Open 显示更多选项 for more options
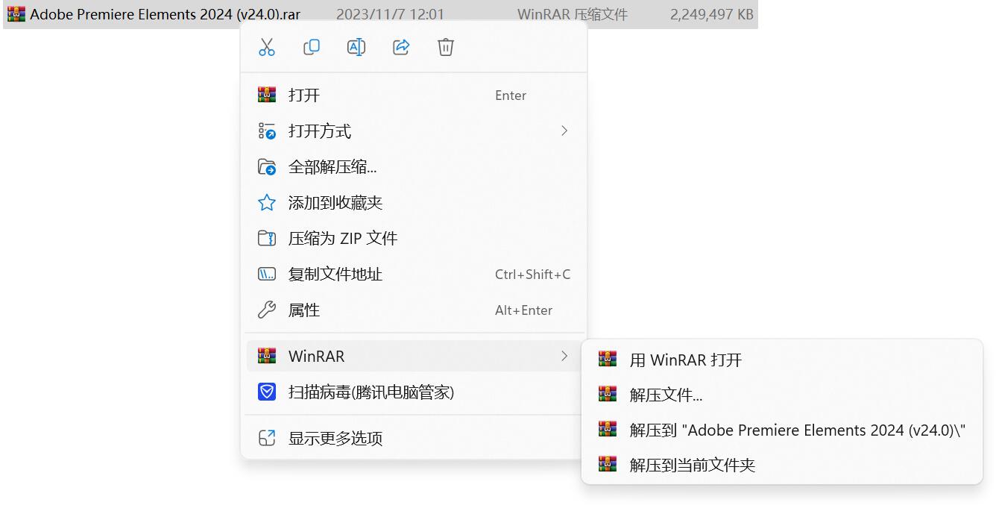 click(335, 438)
